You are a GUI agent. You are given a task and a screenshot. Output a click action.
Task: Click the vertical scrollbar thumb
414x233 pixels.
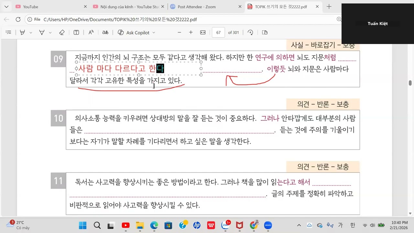(x=410, y=83)
